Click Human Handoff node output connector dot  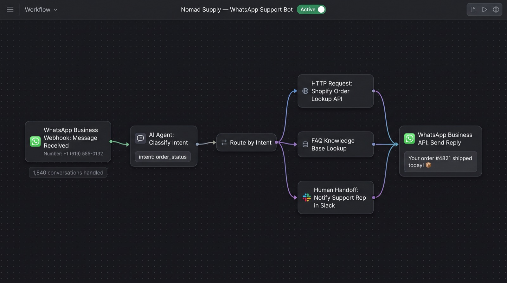(374, 197)
